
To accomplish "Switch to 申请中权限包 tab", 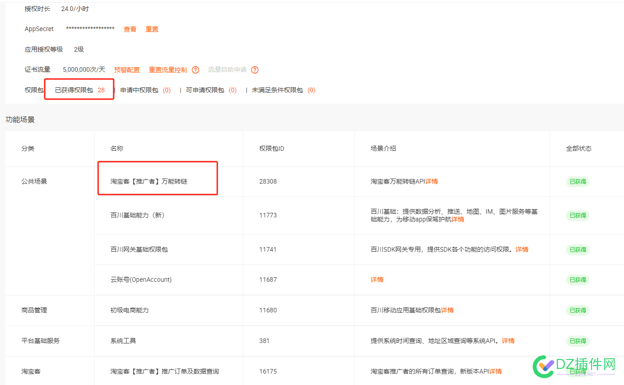I will point(145,90).
